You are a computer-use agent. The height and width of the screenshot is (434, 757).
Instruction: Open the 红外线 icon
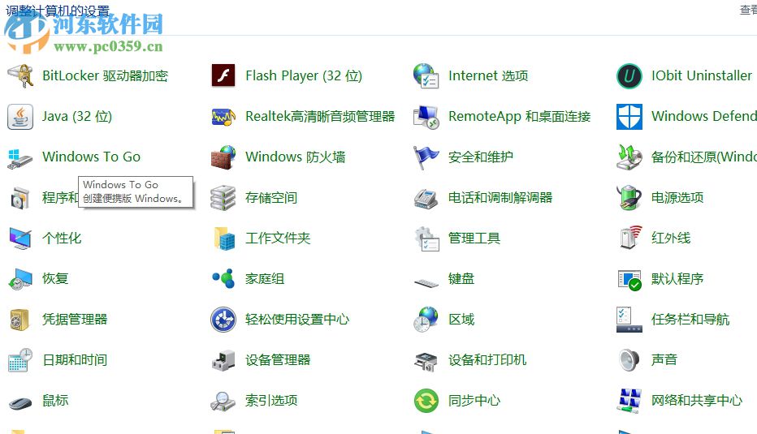pos(630,237)
